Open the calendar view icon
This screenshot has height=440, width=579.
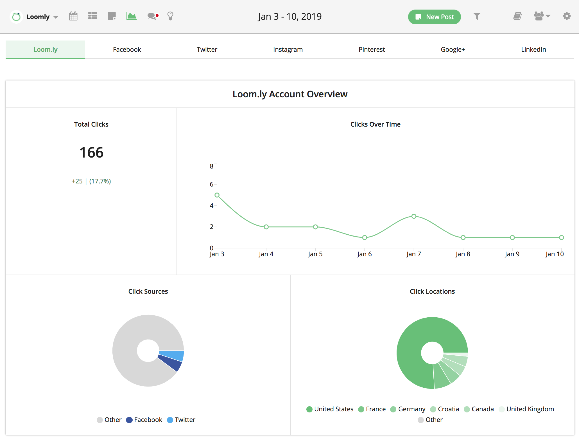pyautogui.click(x=73, y=16)
